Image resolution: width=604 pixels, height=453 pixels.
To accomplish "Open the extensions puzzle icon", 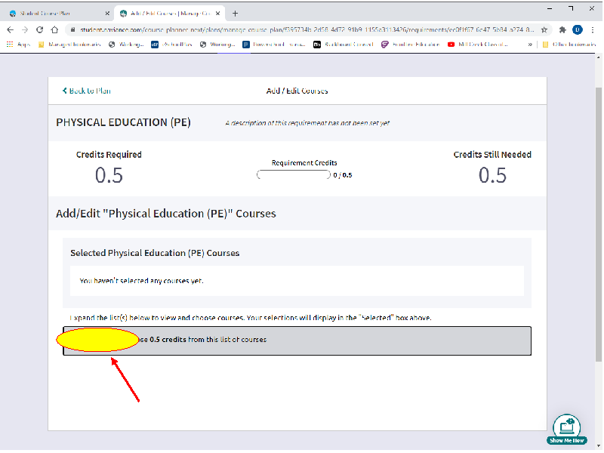I will [562, 29].
